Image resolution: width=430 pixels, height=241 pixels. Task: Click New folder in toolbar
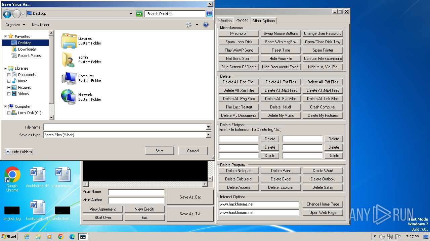41,25
